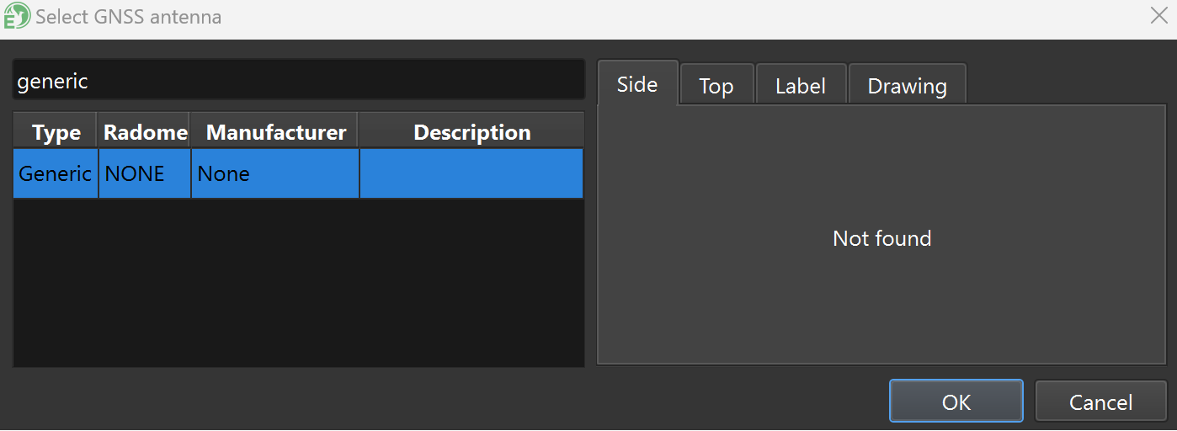This screenshot has width=1177, height=431.
Task: Close the Select GNSS antenna dialog
Action: click(1158, 16)
